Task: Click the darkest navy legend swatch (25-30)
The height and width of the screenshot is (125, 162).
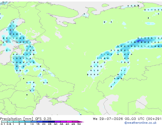Action: coord(52,122)
